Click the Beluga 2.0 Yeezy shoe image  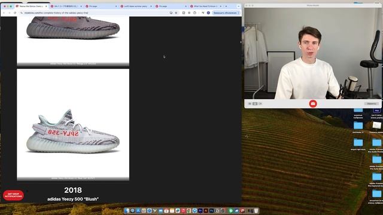click(x=73, y=41)
